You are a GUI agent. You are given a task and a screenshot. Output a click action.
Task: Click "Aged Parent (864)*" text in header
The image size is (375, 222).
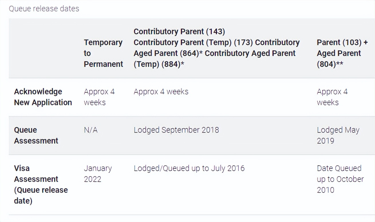coord(168,53)
